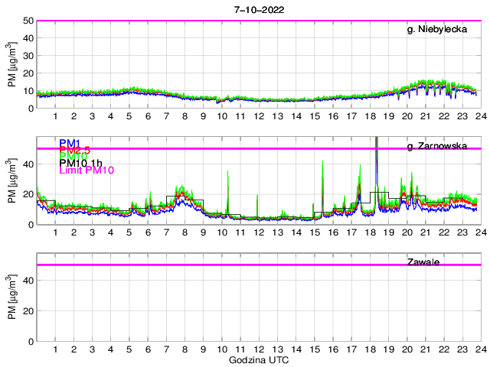
Task: Click hour 1 on the bottom chart's x-axis
Action: point(55,349)
